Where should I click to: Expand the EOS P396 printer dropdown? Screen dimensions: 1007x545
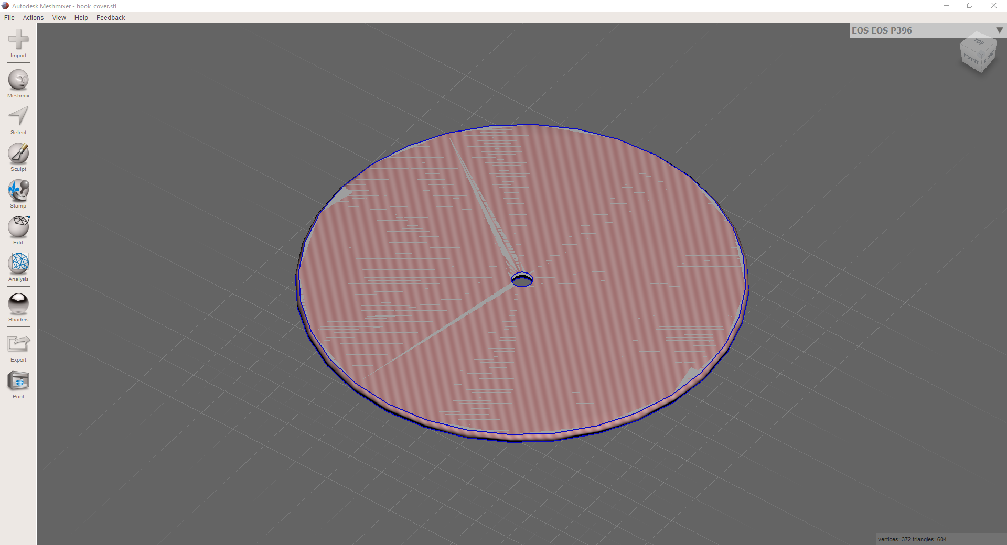pos(999,30)
